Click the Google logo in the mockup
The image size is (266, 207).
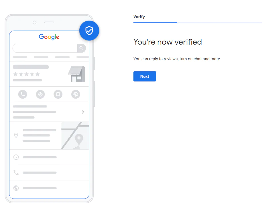point(49,37)
